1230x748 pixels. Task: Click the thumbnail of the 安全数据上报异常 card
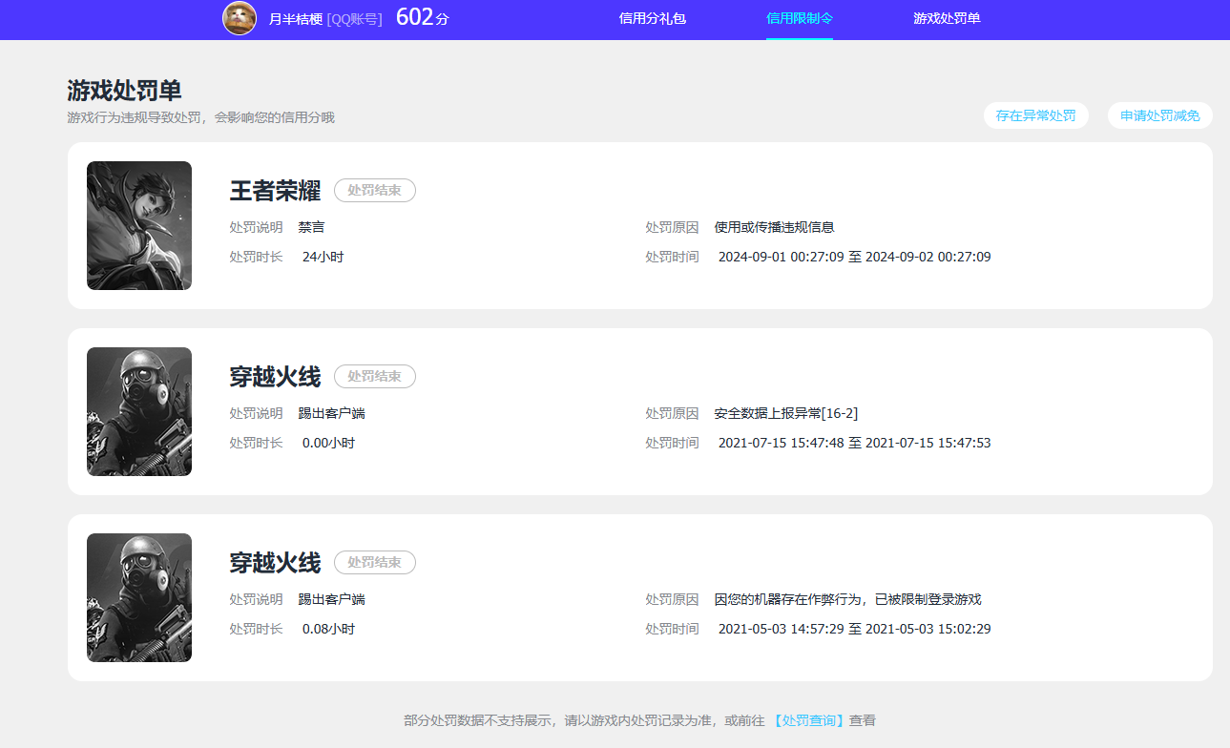coord(139,411)
